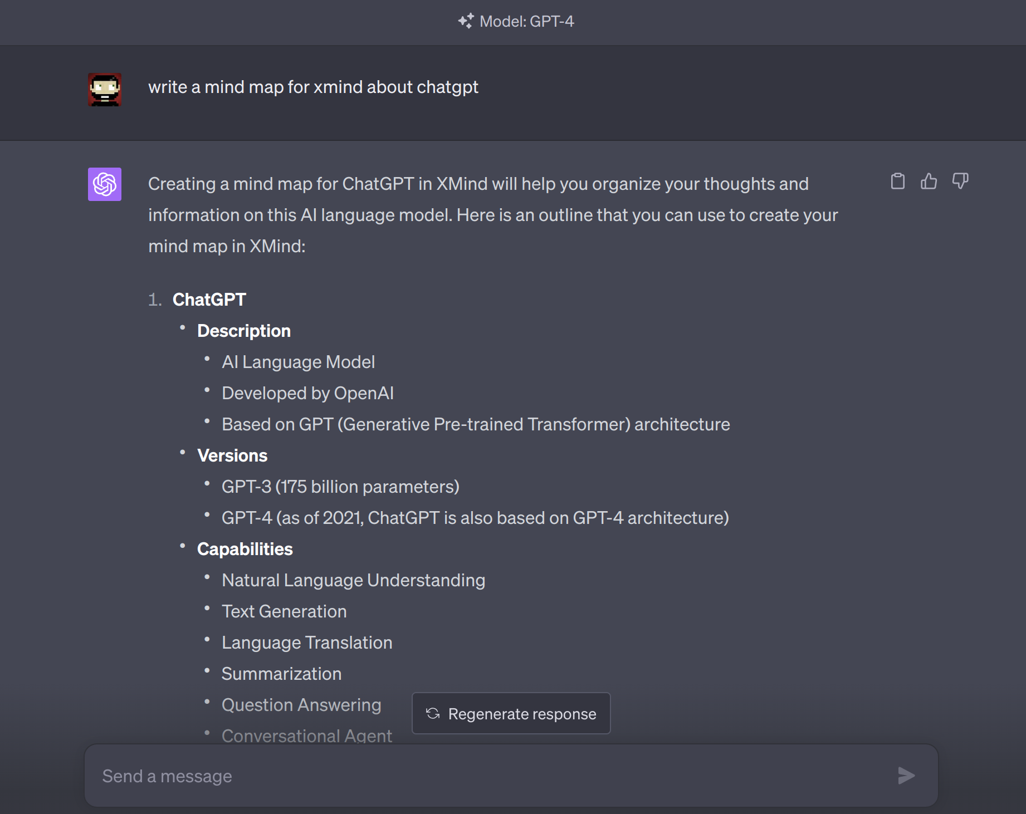Toggle the clipboard copy state
1026x814 pixels.
click(897, 181)
